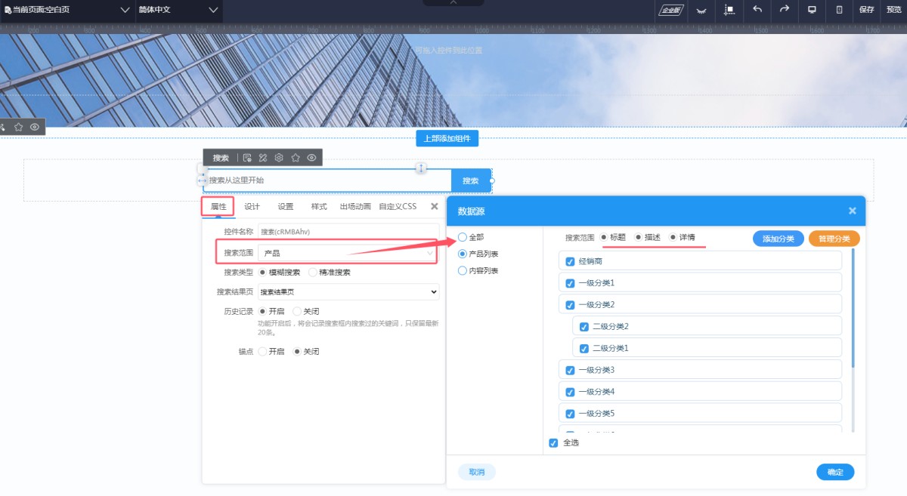
Task: Open the 简体中文 language dropdown
Action: coord(178,10)
